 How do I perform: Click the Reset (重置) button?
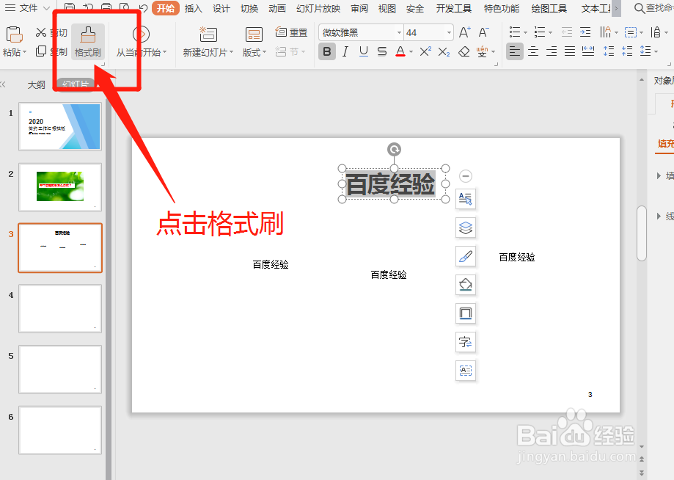[x=291, y=32]
